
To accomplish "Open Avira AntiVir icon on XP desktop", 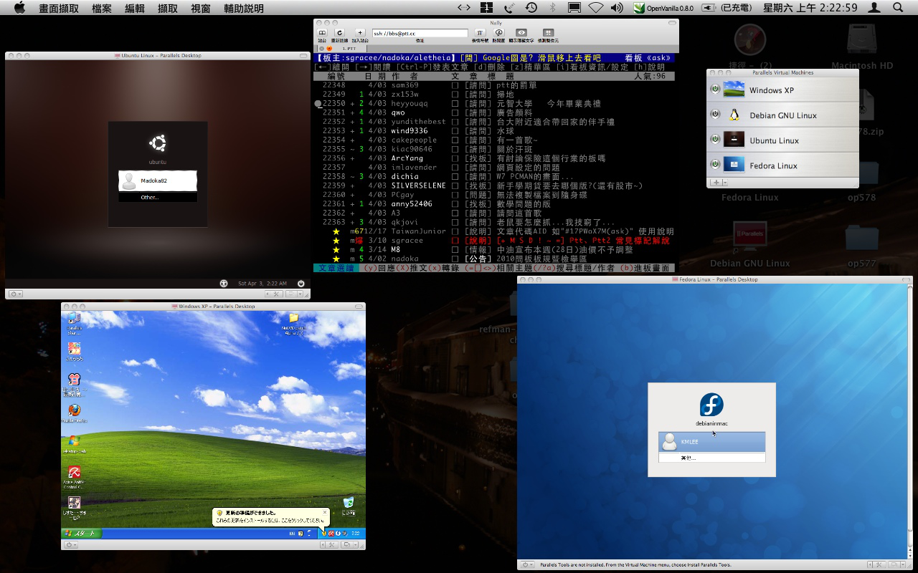I will (x=74, y=473).
